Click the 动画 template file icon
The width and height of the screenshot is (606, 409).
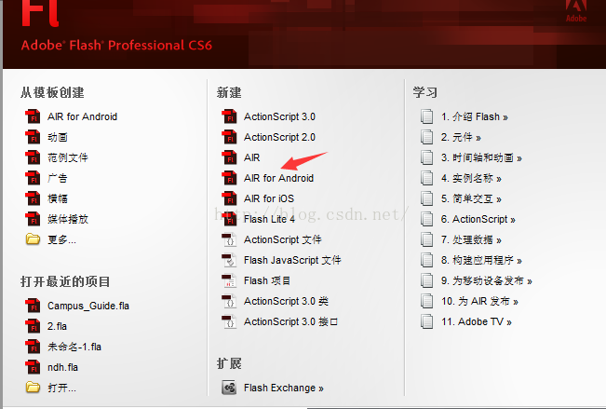[x=33, y=137]
